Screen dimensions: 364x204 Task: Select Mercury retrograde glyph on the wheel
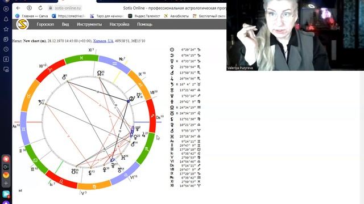(x=139, y=95)
